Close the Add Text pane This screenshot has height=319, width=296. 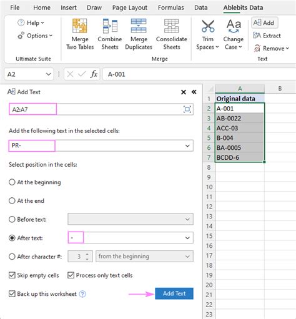pos(184,92)
